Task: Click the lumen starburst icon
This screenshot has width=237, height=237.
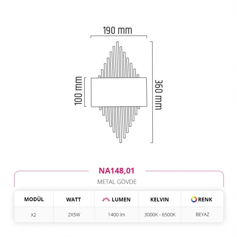Action: coord(106,199)
